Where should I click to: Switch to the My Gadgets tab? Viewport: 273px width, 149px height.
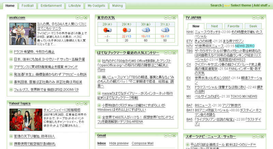(x=96, y=6)
